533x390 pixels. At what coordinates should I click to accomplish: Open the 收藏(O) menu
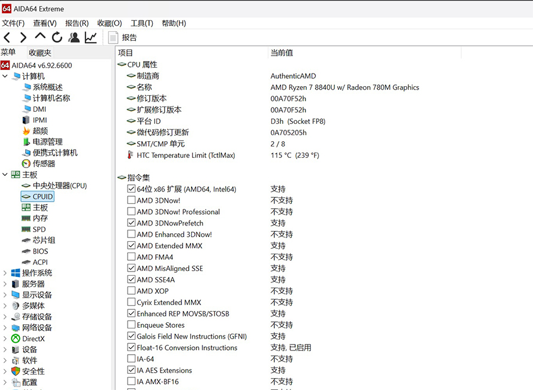coord(110,23)
